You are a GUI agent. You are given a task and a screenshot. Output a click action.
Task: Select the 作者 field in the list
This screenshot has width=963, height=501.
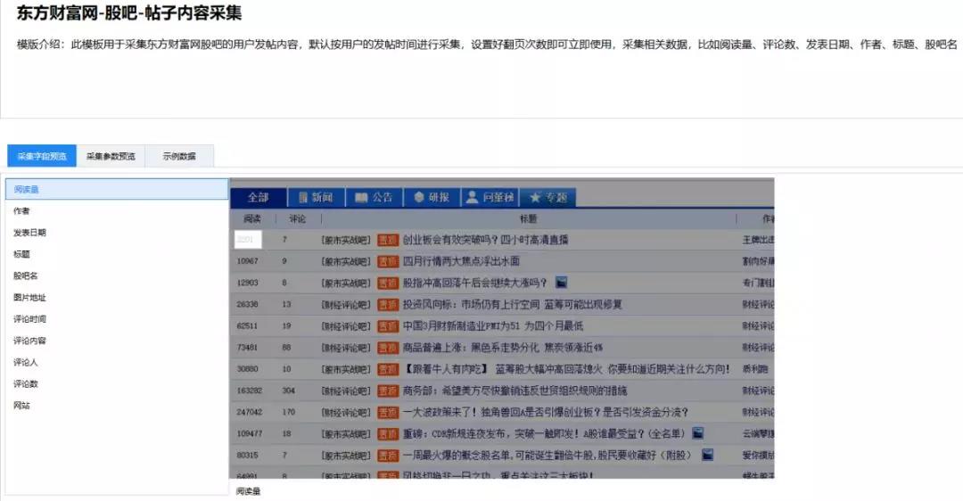(x=117, y=210)
